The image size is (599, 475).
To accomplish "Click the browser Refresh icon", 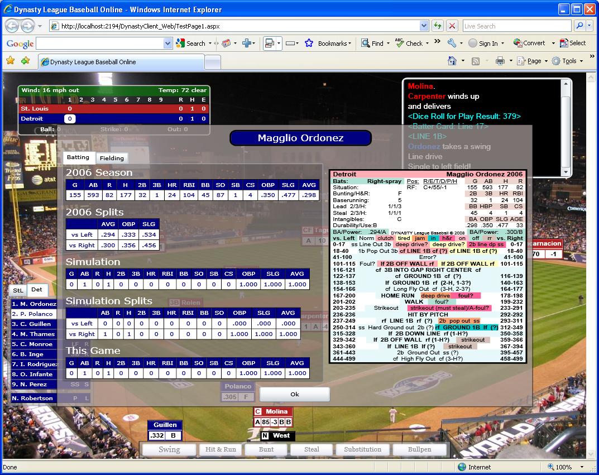I will pos(438,26).
